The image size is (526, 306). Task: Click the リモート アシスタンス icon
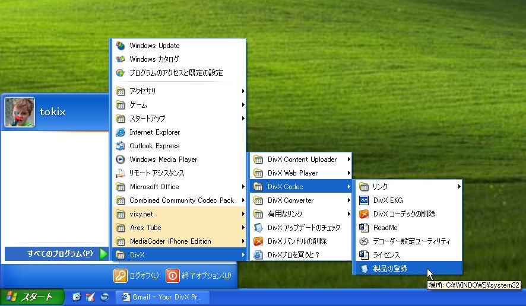[121, 173]
